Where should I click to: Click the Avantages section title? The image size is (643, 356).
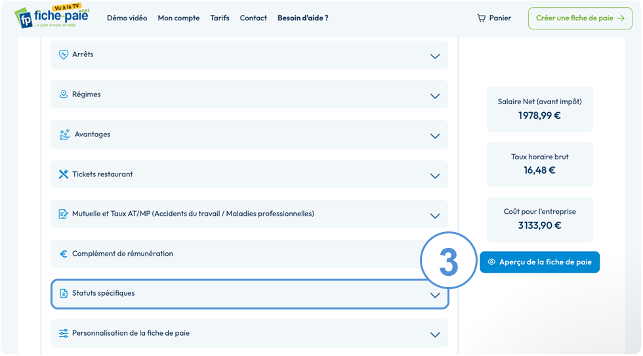tap(93, 134)
